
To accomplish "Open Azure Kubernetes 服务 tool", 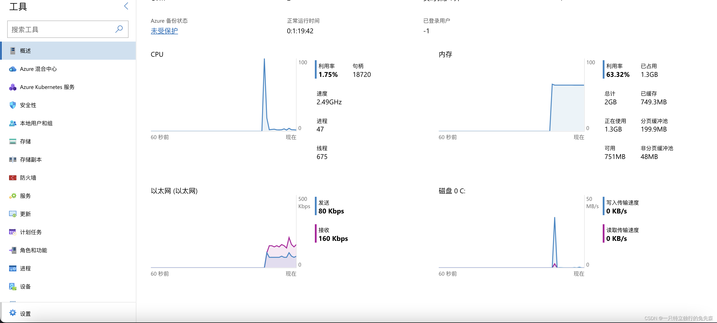I will (x=68, y=87).
